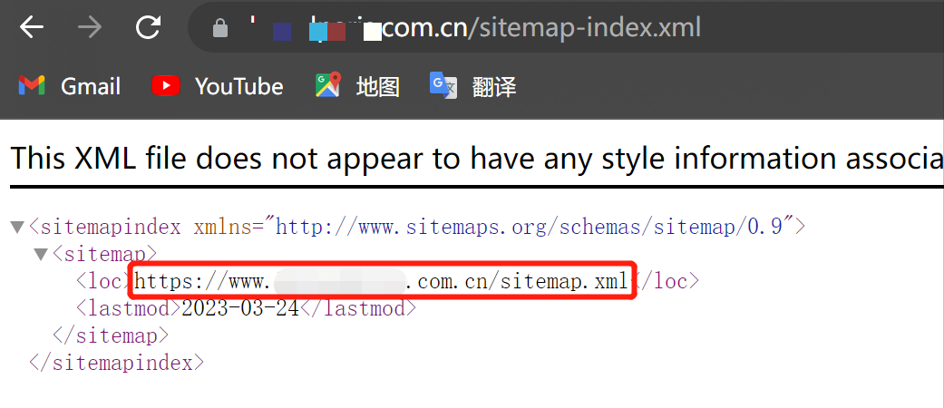Click the lastmod date 2023-03-24
The width and height of the screenshot is (944, 408).
click(x=240, y=308)
